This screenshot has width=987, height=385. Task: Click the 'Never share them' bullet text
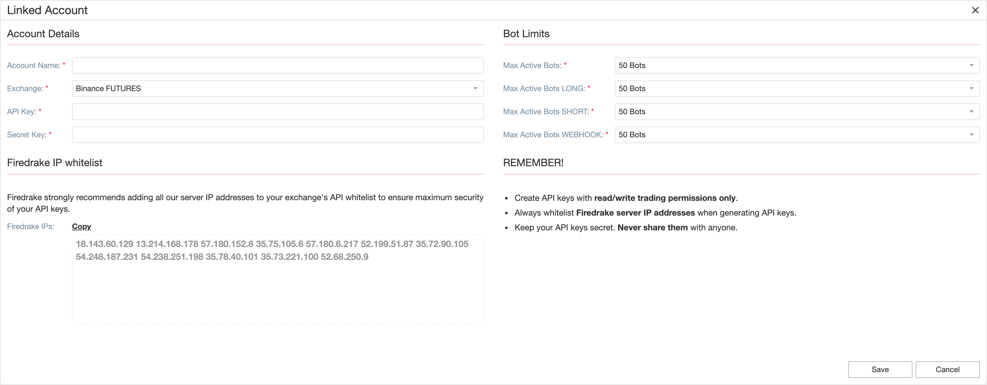[x=653, y=227]
